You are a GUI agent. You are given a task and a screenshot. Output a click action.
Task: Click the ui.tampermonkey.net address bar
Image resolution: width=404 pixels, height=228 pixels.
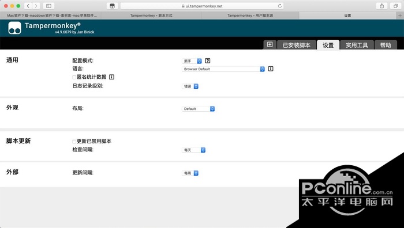click(202, 6)
